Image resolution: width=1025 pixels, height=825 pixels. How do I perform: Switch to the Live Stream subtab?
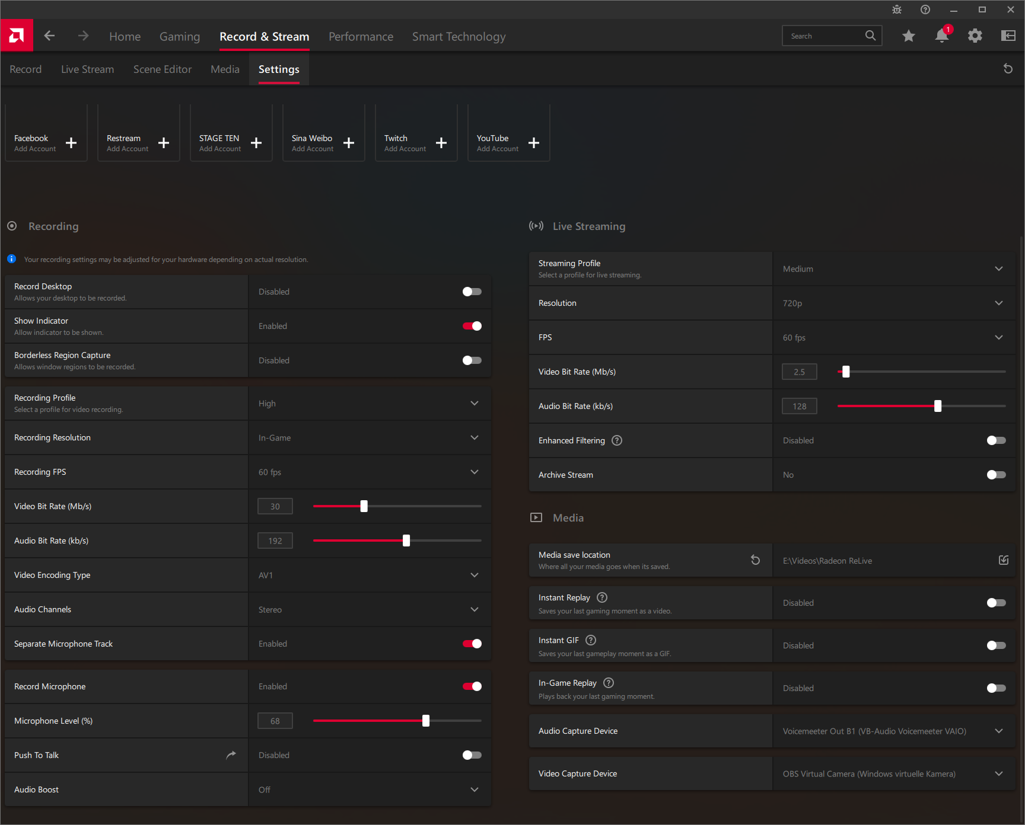tap(87, 69)
